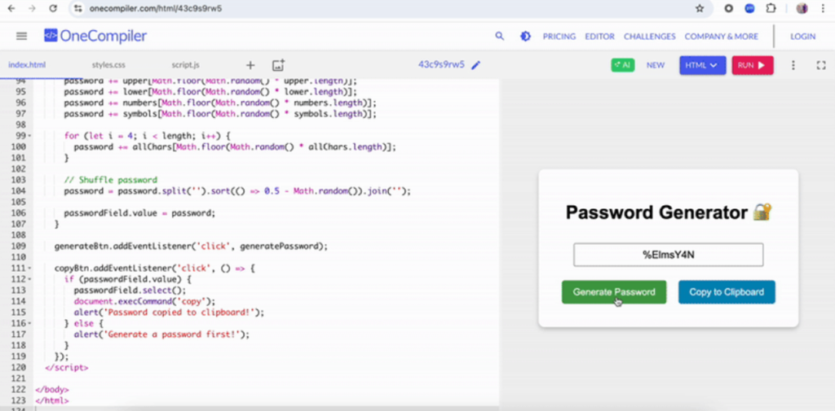This screenshot has width=835, height=411.
Task: Click the generateBtn.addEventListener code line
Action: 191,246
